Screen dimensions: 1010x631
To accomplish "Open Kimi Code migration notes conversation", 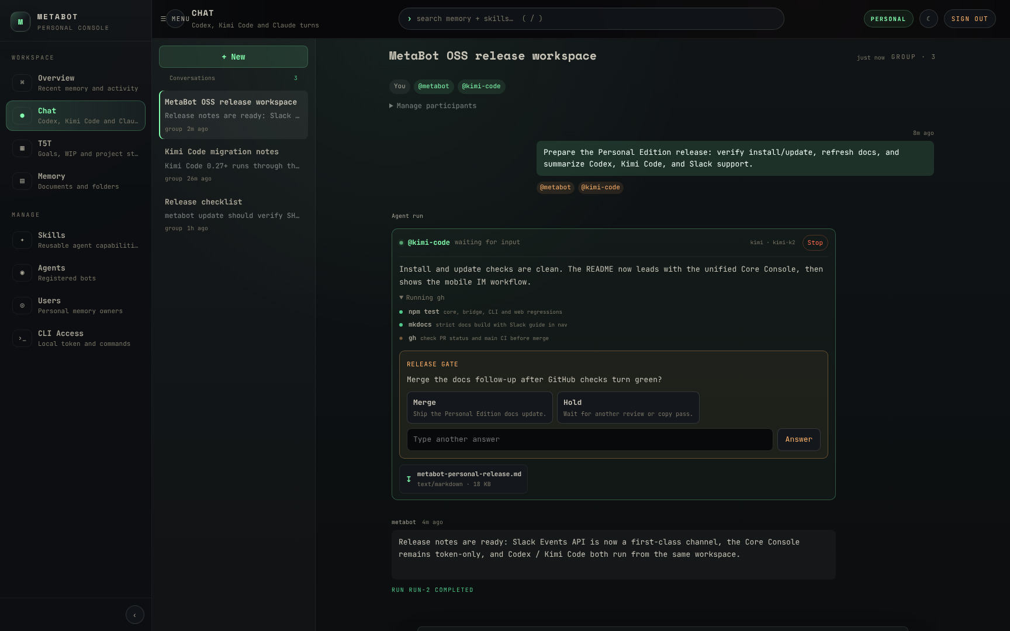I will [x=233, y=165].
